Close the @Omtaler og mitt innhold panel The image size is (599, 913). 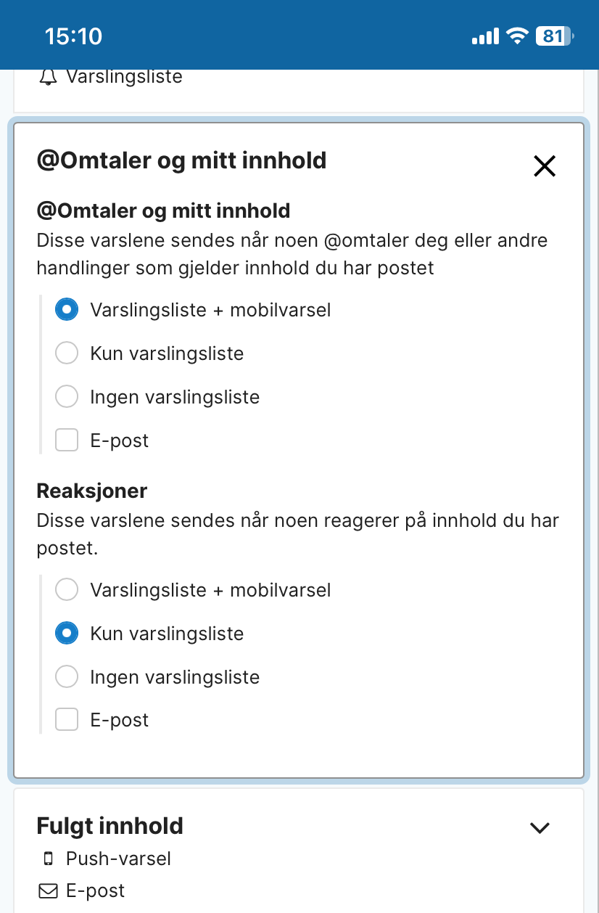[x=545, y=166]
